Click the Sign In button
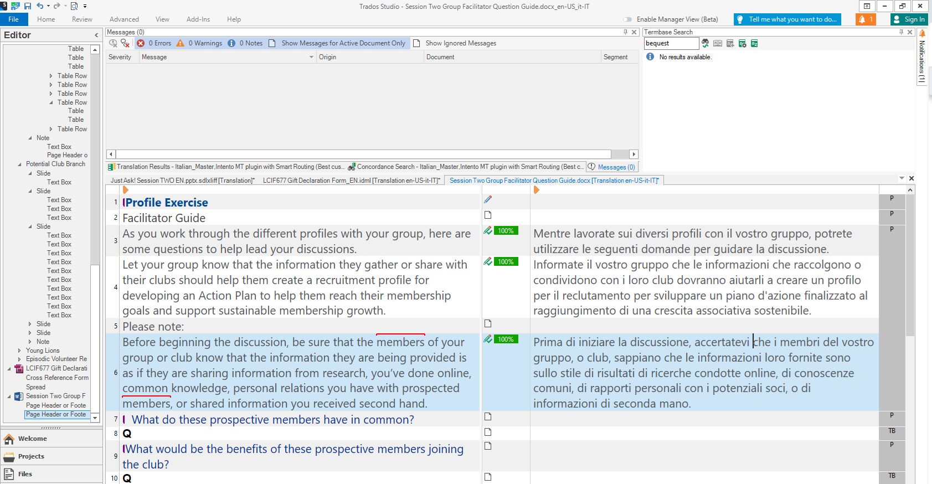The image size is (932, 484). [908, 19]
